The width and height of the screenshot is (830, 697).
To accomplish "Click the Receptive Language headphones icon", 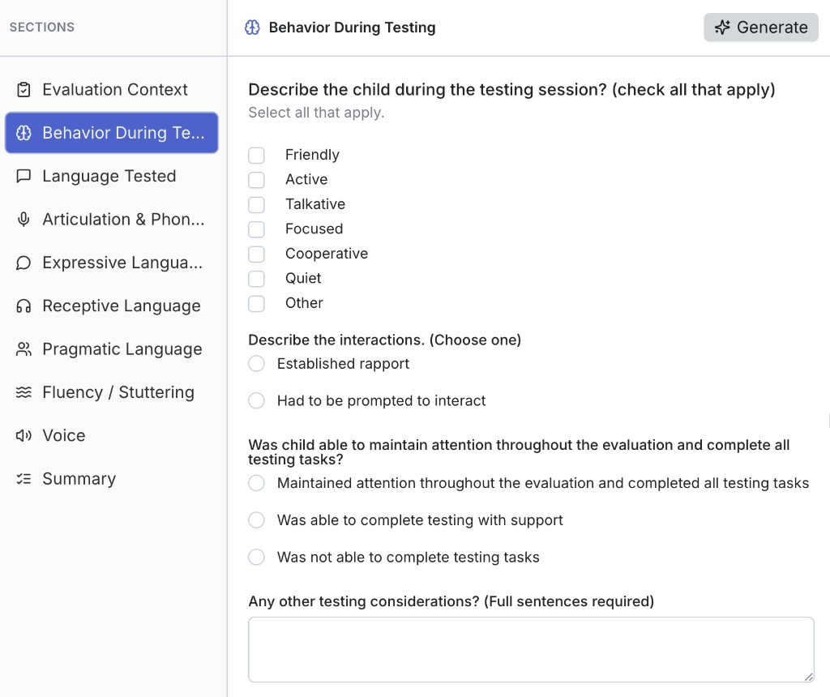I will 24,306.
